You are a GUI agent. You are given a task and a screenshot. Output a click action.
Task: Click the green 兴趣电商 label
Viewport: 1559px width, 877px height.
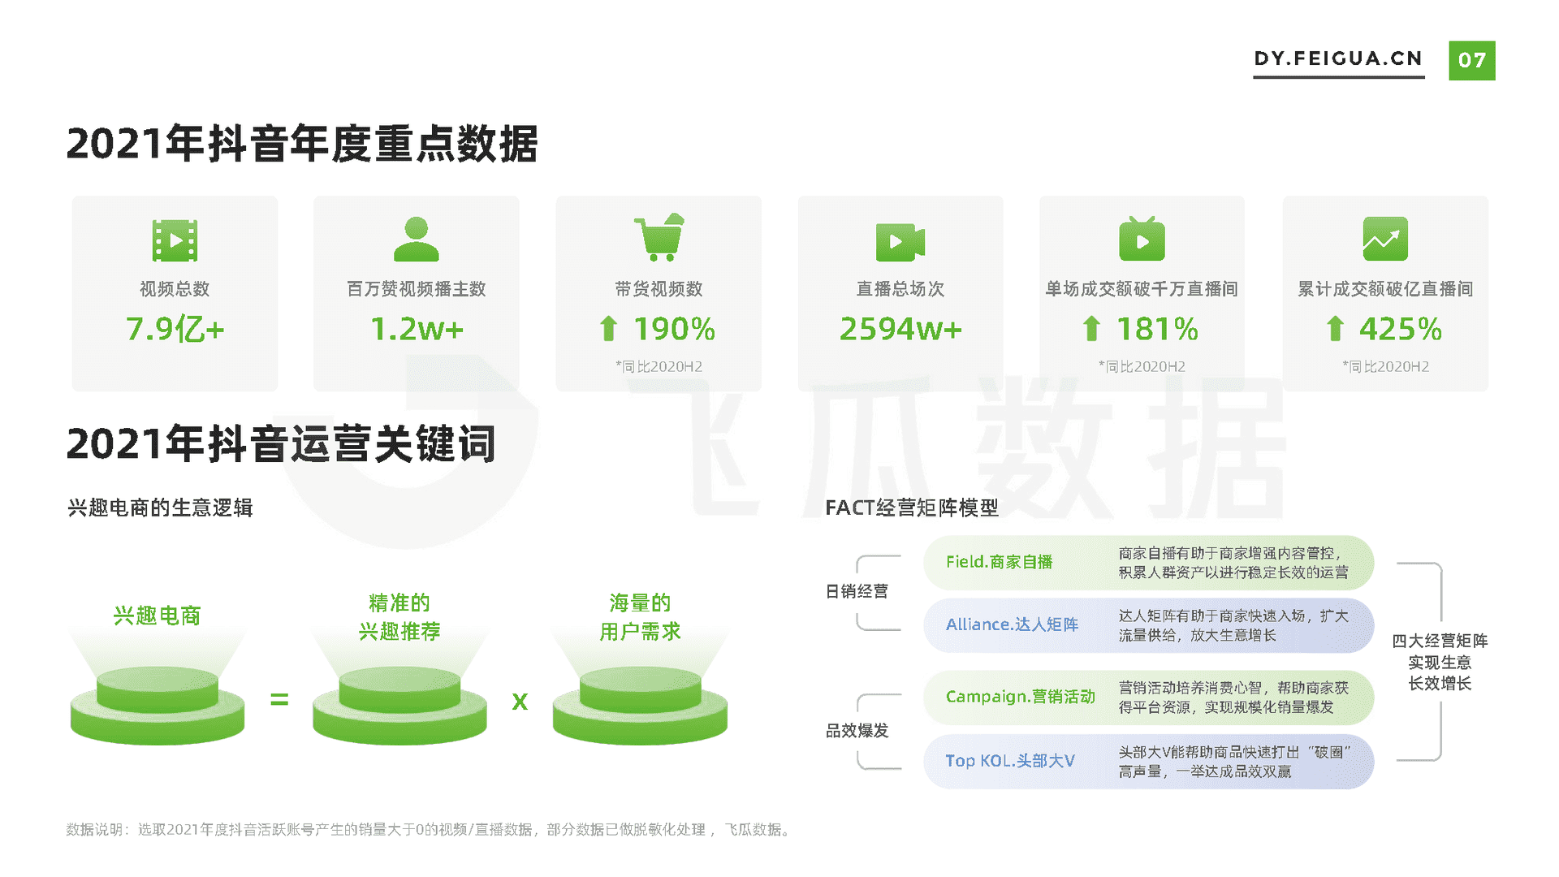pyautogui.click(x=157, y=616)
